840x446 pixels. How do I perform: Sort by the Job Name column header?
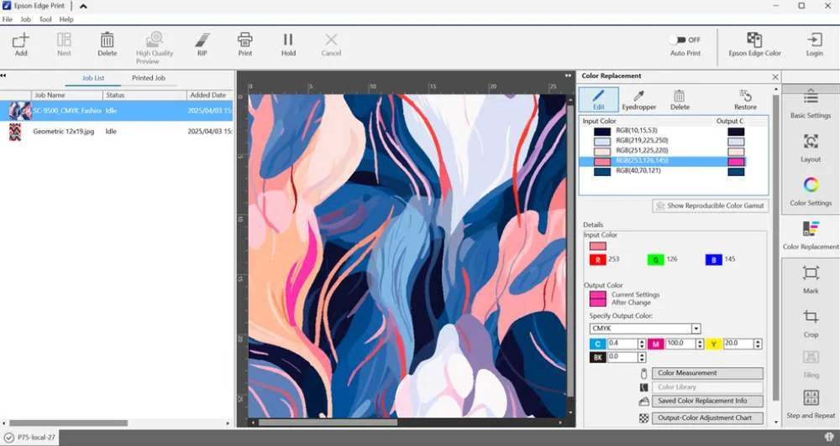point(67,95)
